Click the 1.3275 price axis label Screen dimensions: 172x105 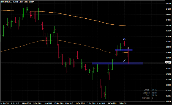tap(168, 69)
